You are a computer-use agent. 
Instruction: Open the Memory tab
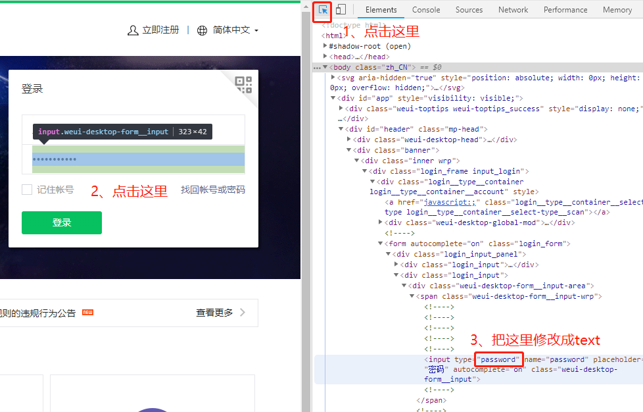(617, 9)
